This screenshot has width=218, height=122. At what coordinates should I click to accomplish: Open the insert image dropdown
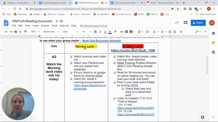(132, 32)
